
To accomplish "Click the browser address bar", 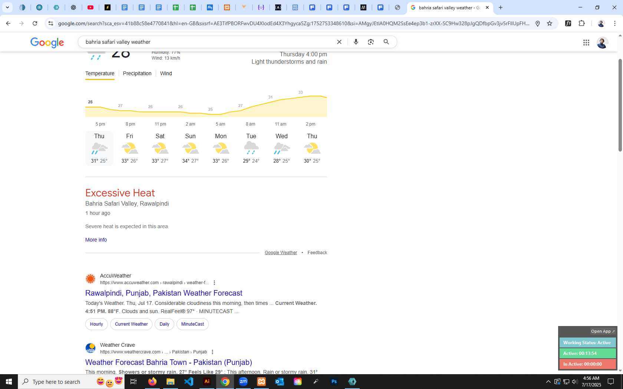I will click(x=293, y=23).
